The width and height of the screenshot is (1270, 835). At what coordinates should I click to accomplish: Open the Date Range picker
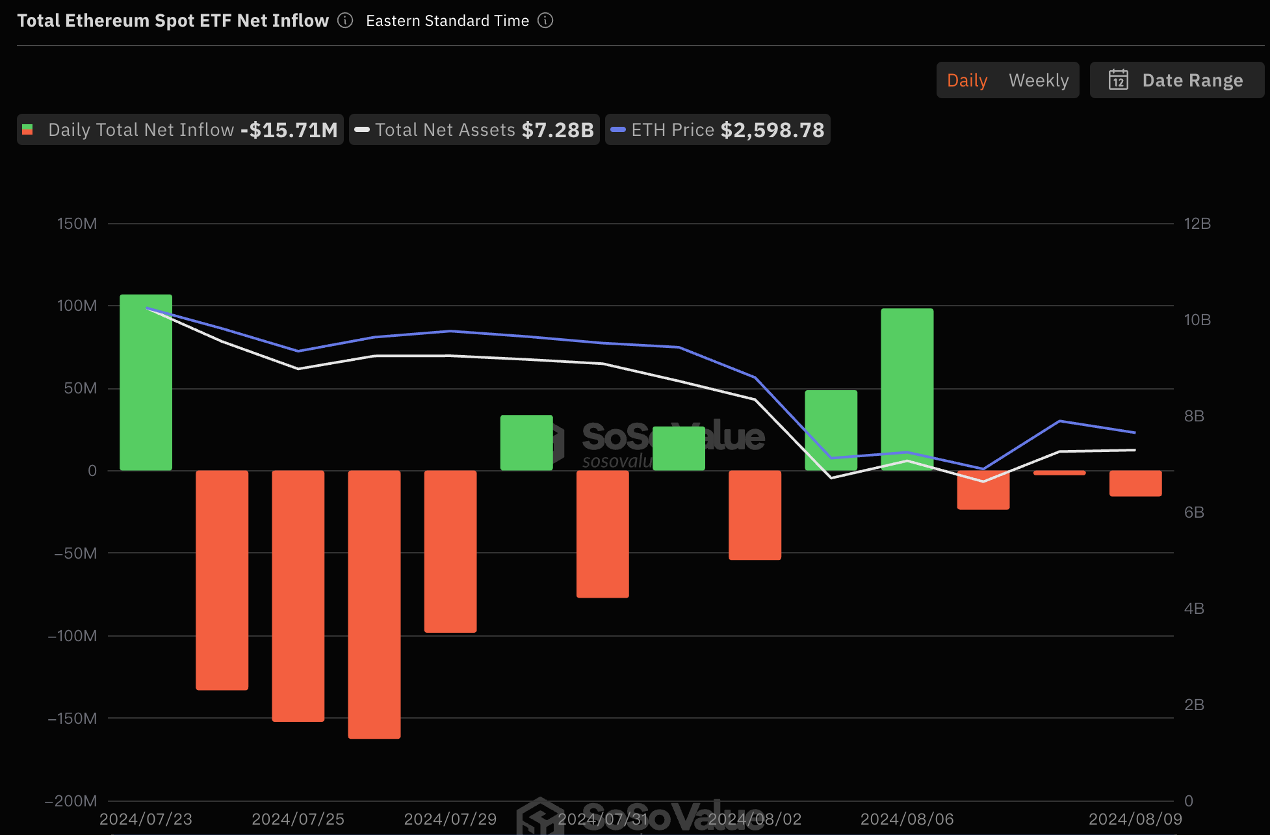click(x=1177, y=80)
